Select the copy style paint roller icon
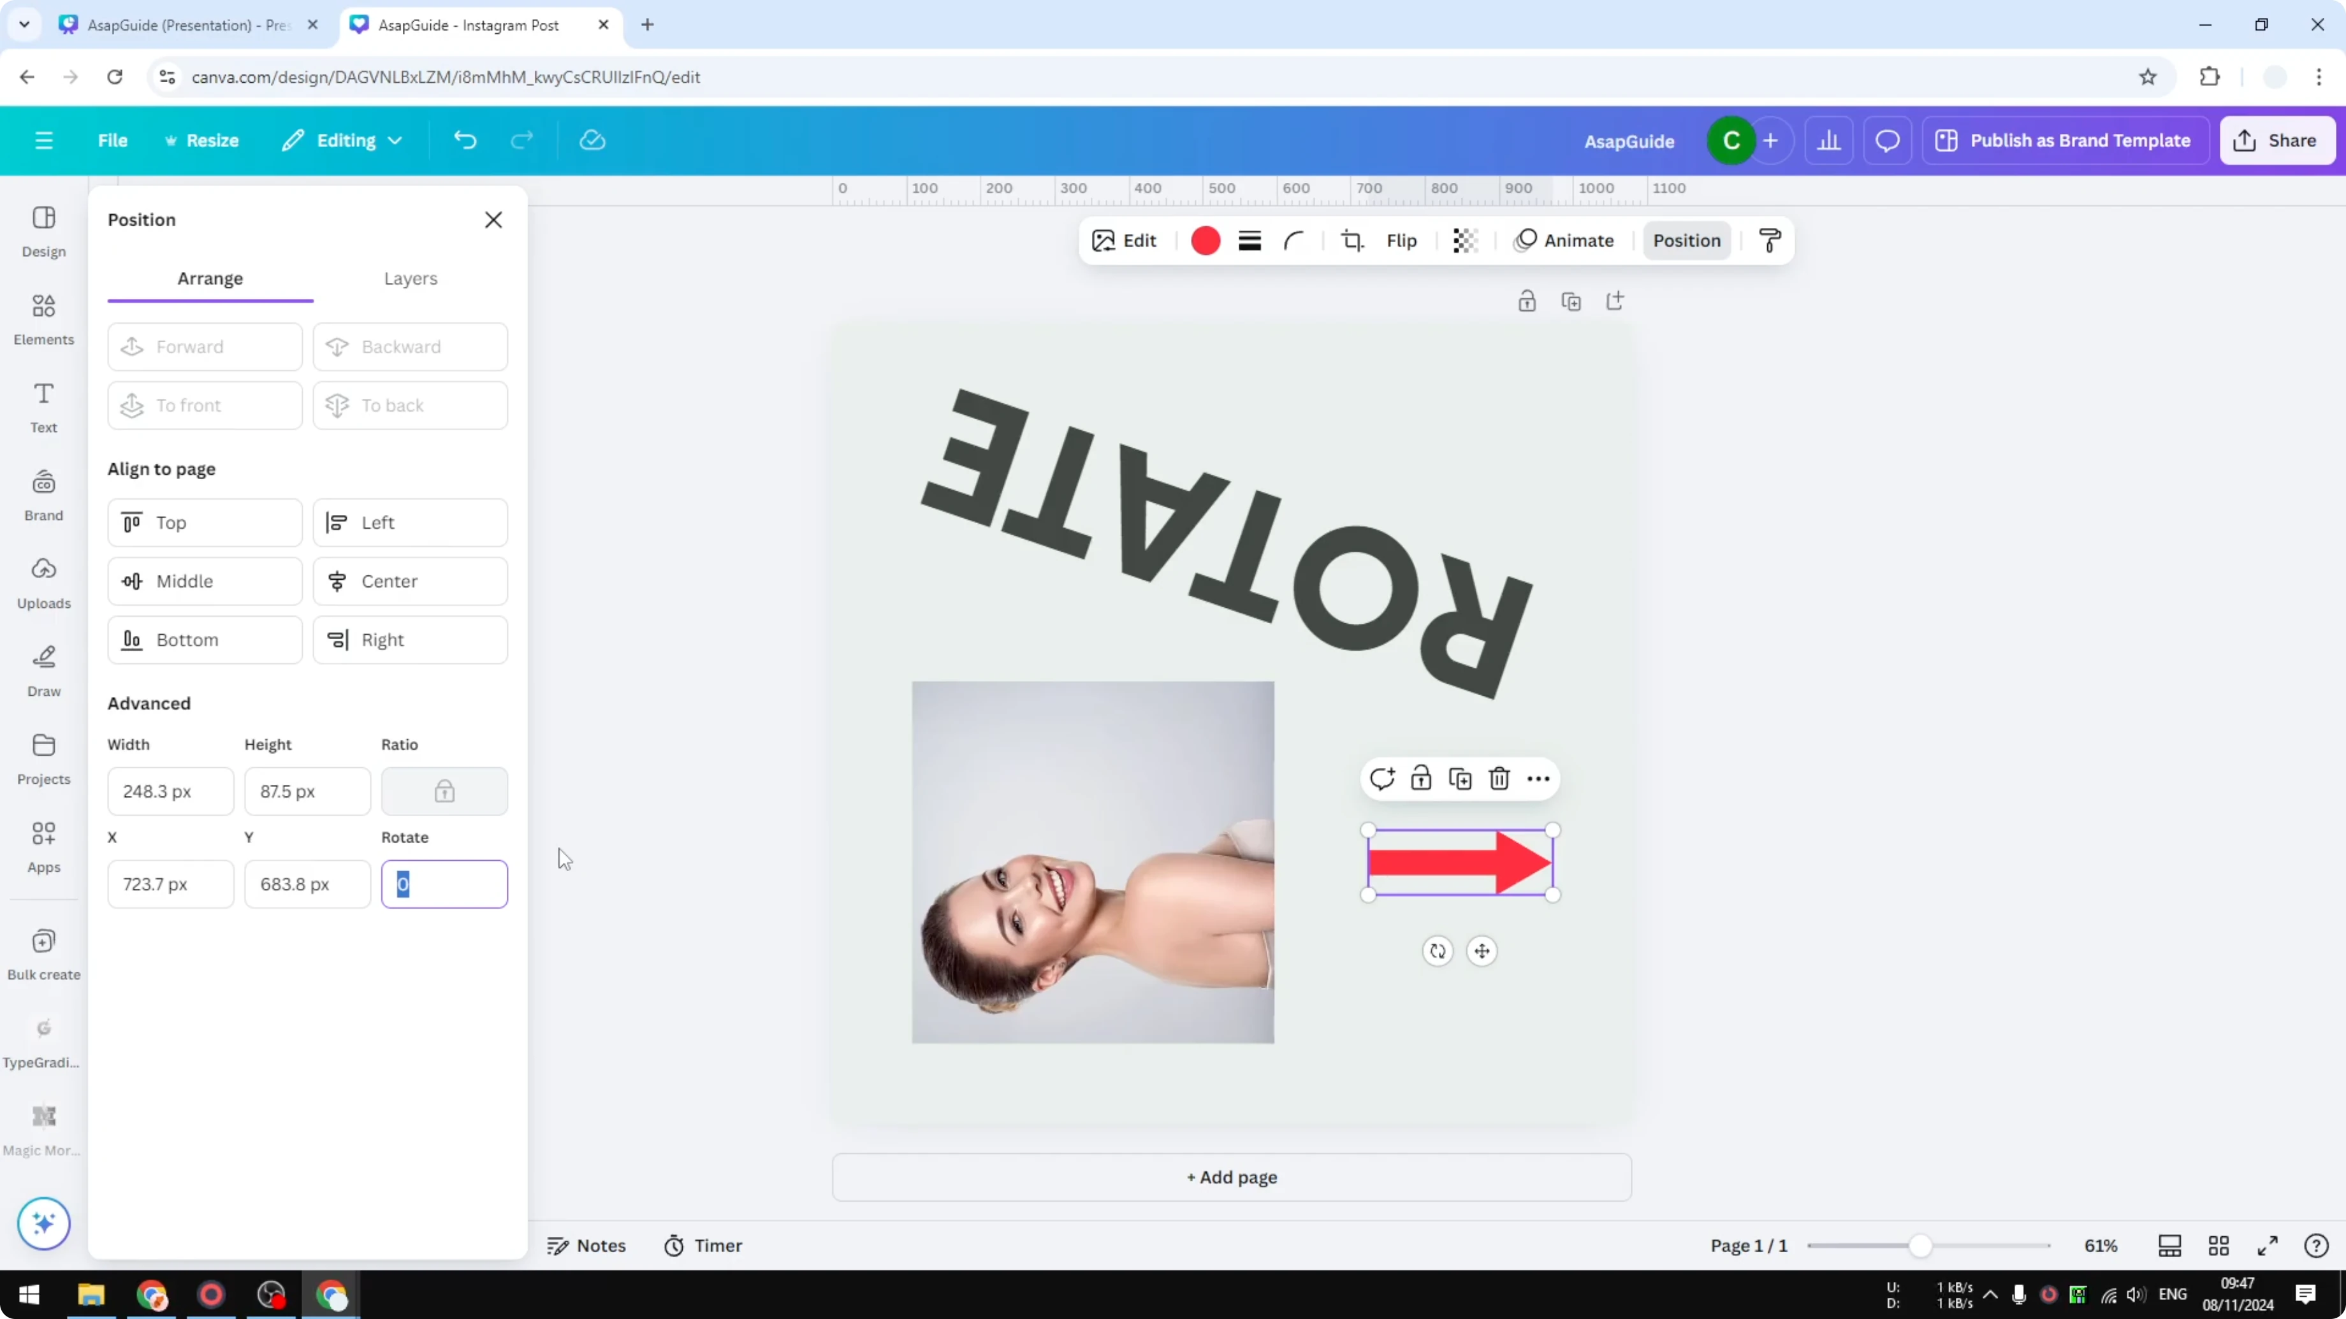Viewport: 2346px width, 1319px height. [x=1768, y=240]
